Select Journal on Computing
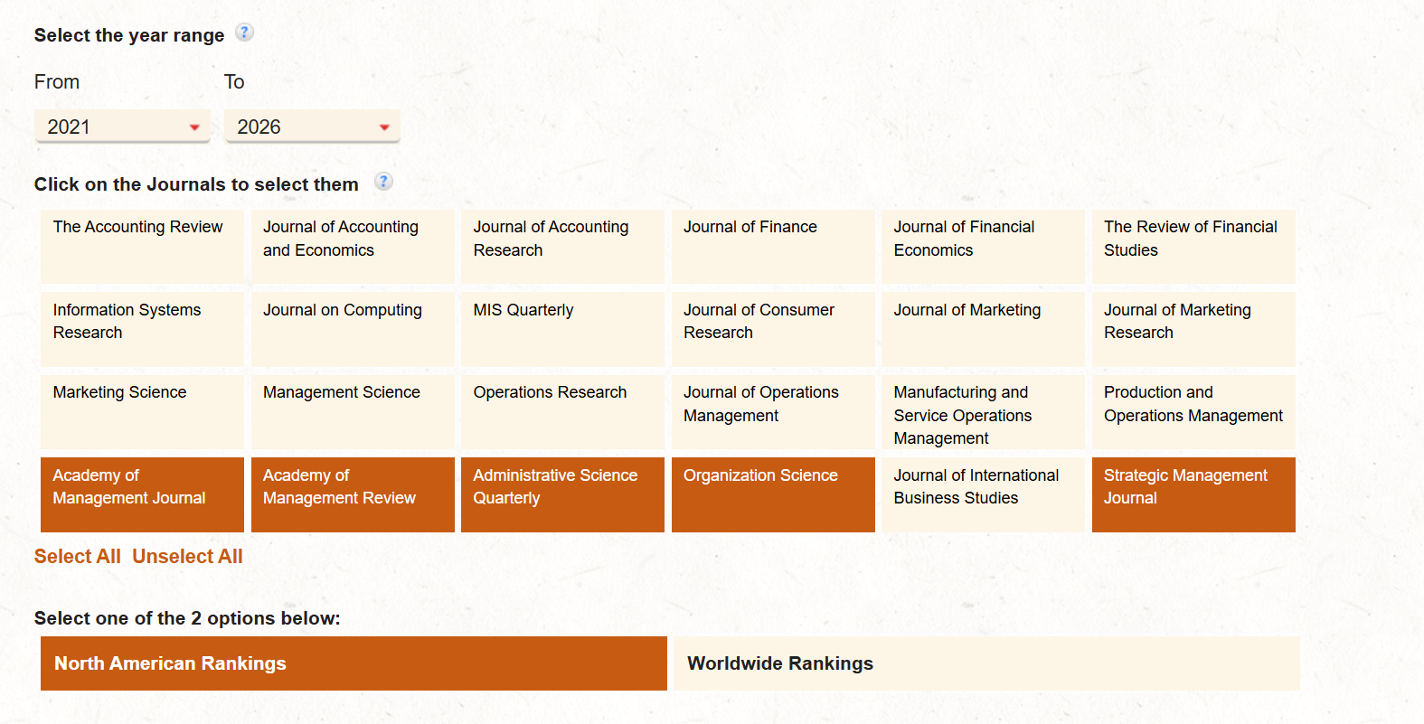The height and width of the screenshot is (724, 1424). [x=353, y=329]
